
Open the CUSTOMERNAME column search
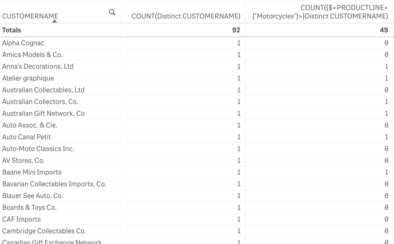tap(112, 12)
